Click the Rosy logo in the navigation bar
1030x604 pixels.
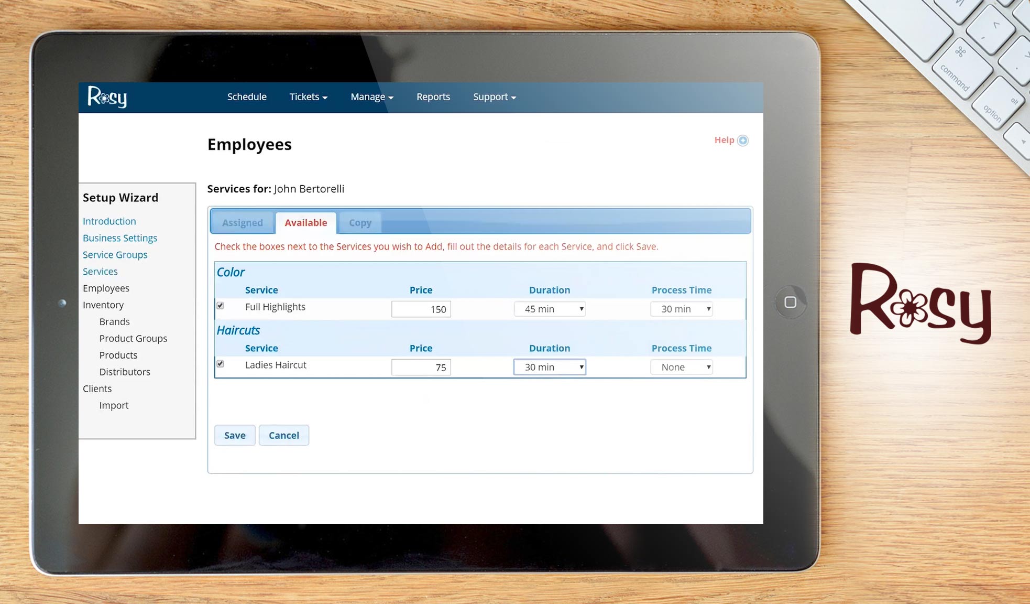106,97
